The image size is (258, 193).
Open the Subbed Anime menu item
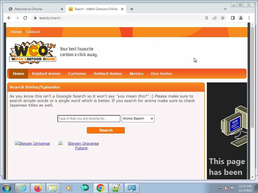[x=108, y=74]
